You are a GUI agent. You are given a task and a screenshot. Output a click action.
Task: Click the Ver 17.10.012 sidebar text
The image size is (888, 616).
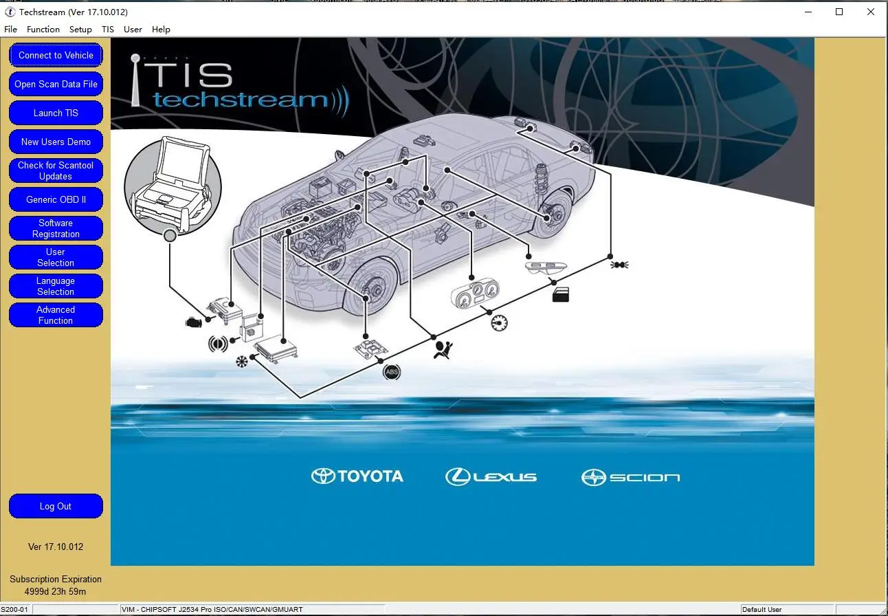(x=56, y=547)
